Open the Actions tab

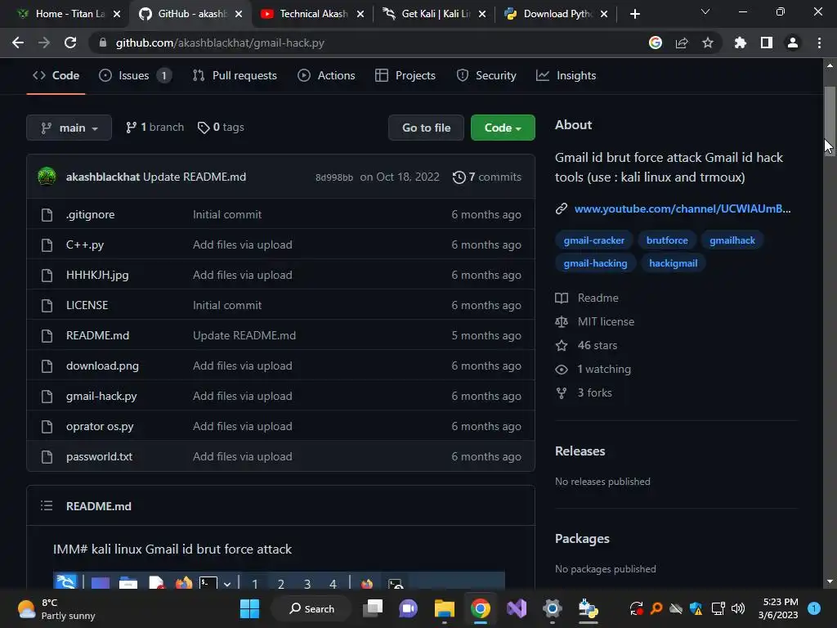click(326, 76)
